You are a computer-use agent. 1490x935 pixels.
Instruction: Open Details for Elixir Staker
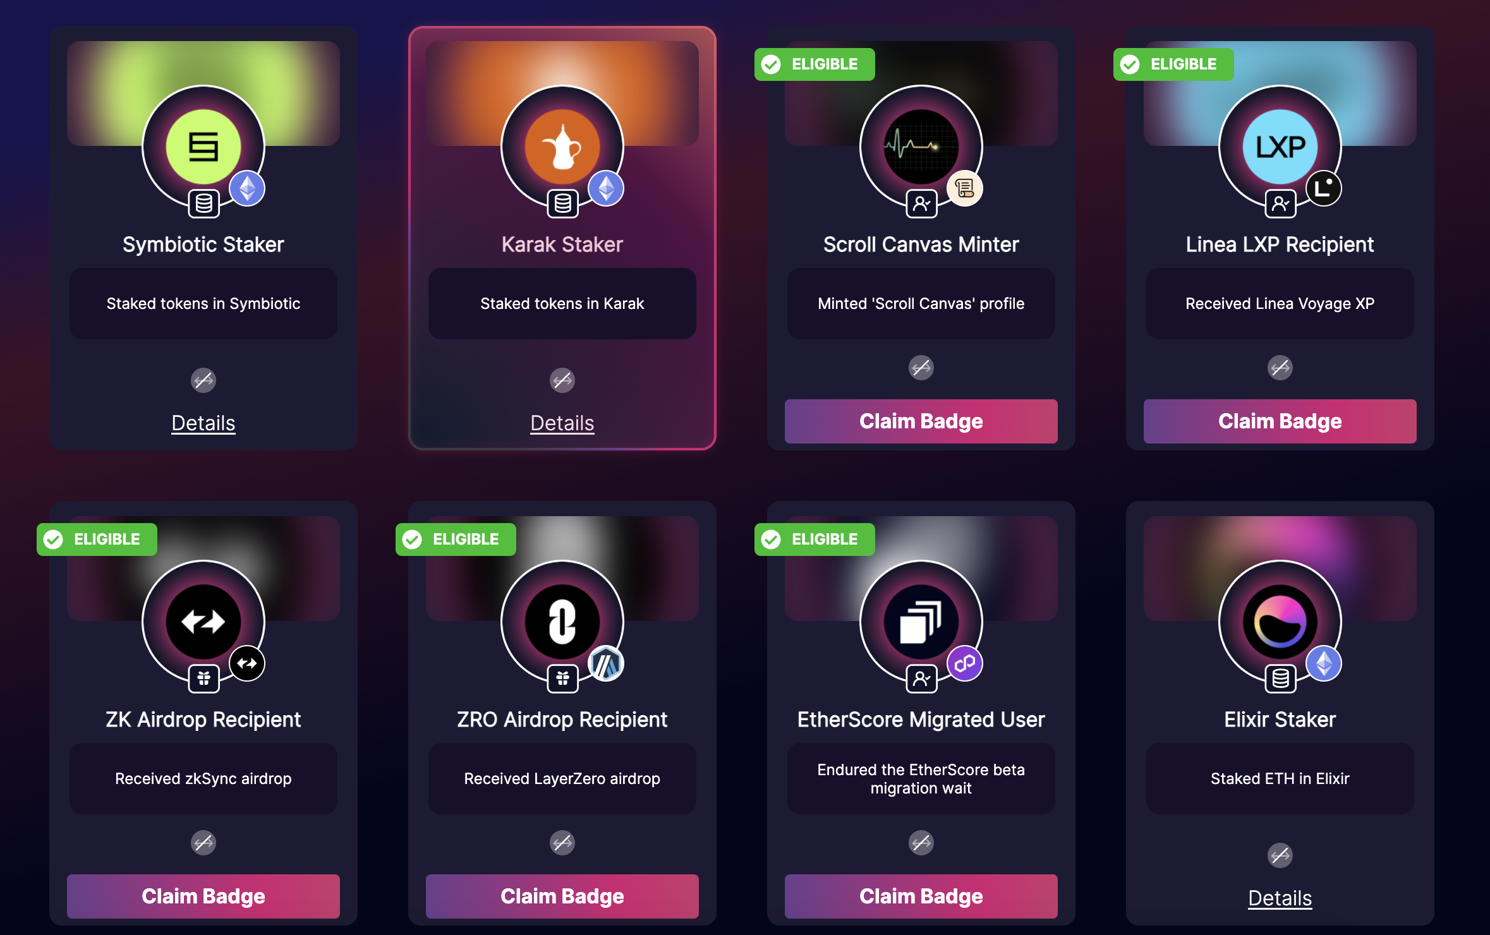point(1280,898)
